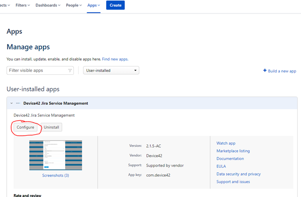Click the Device42 app logo icon
The height and width of the screenshot is (197, 301).
[18, 103]
